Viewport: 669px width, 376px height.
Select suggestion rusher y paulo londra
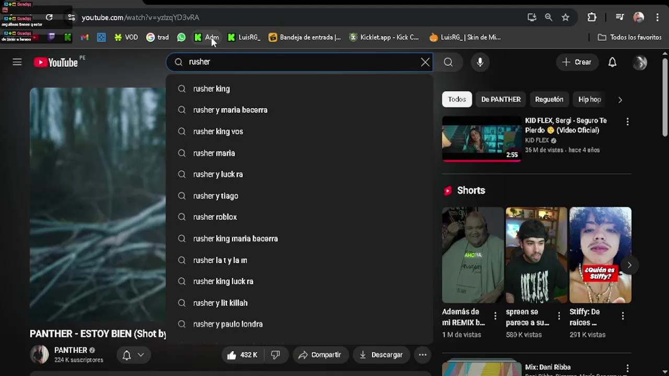pyautogui.click(x=299, y=324)
